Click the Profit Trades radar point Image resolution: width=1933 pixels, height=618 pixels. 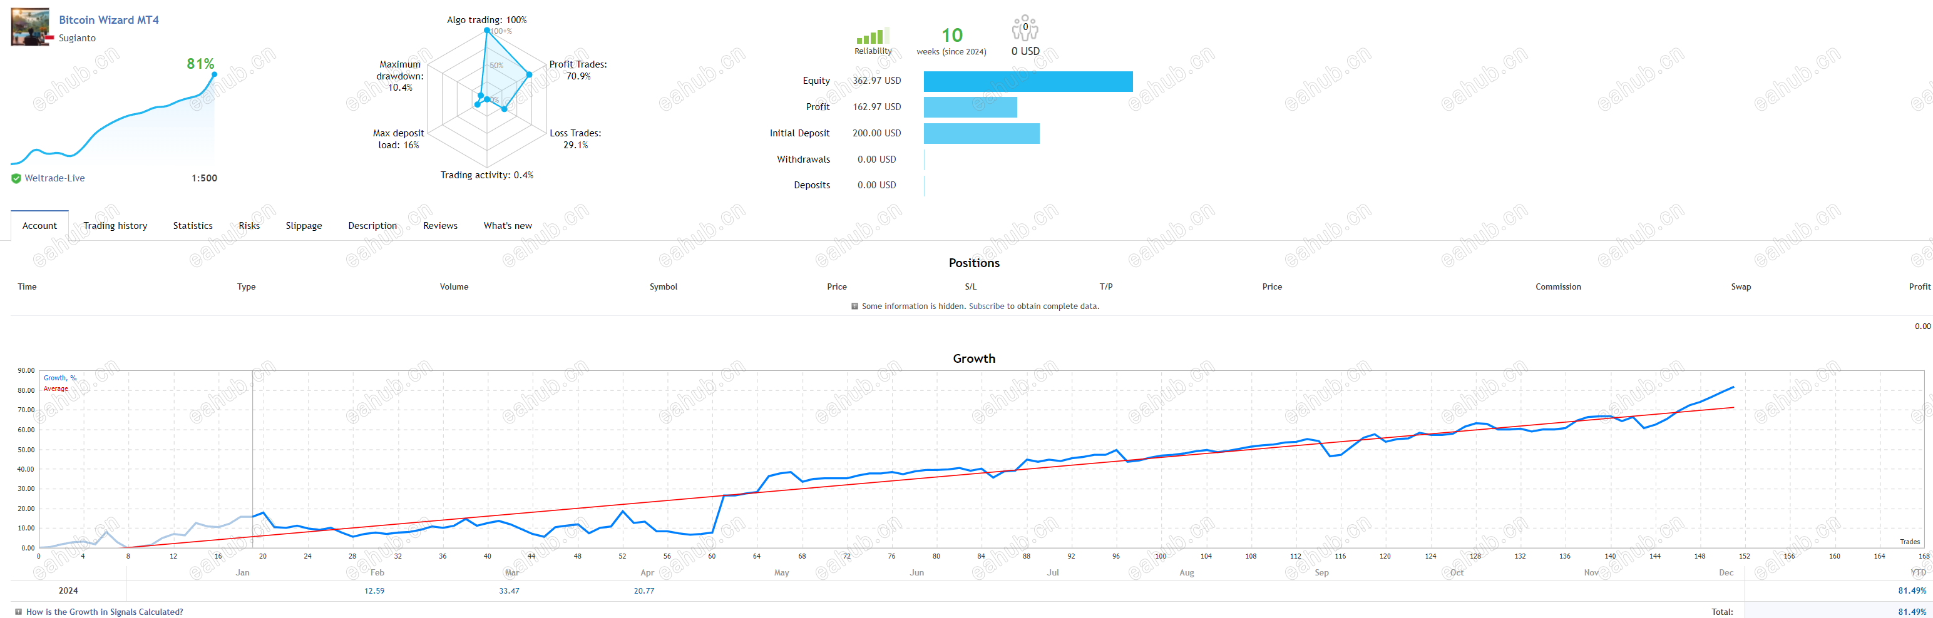coord(530,74)
